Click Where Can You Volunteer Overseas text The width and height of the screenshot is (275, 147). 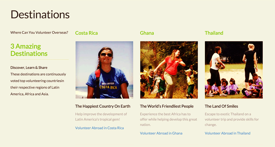[39, 33]
